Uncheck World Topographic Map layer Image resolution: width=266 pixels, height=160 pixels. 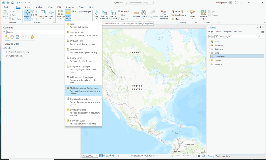(7, 52)
